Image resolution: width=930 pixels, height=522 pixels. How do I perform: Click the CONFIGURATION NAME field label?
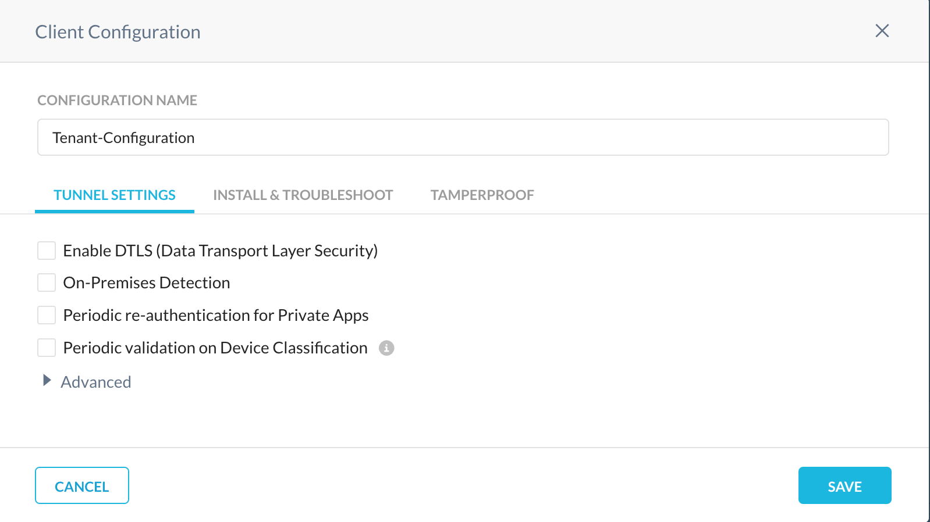click(x=118, y=101)
